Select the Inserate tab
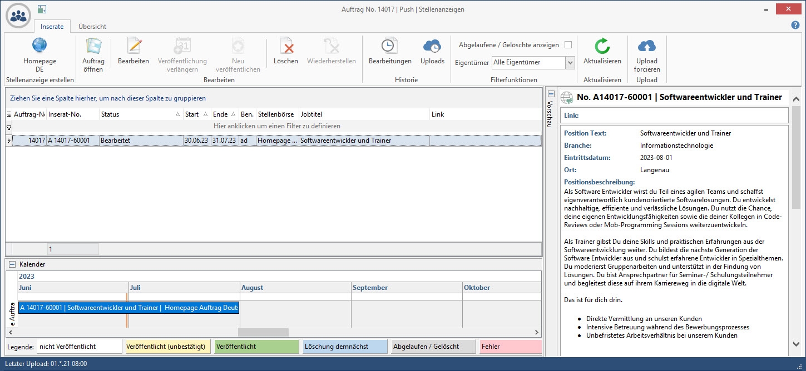 tap(52, 27)
